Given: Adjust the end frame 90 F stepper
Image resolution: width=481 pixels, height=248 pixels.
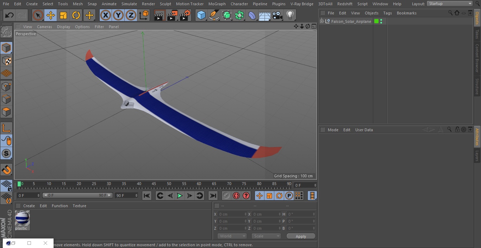Looking at the screenshot, I should [136, 195].
